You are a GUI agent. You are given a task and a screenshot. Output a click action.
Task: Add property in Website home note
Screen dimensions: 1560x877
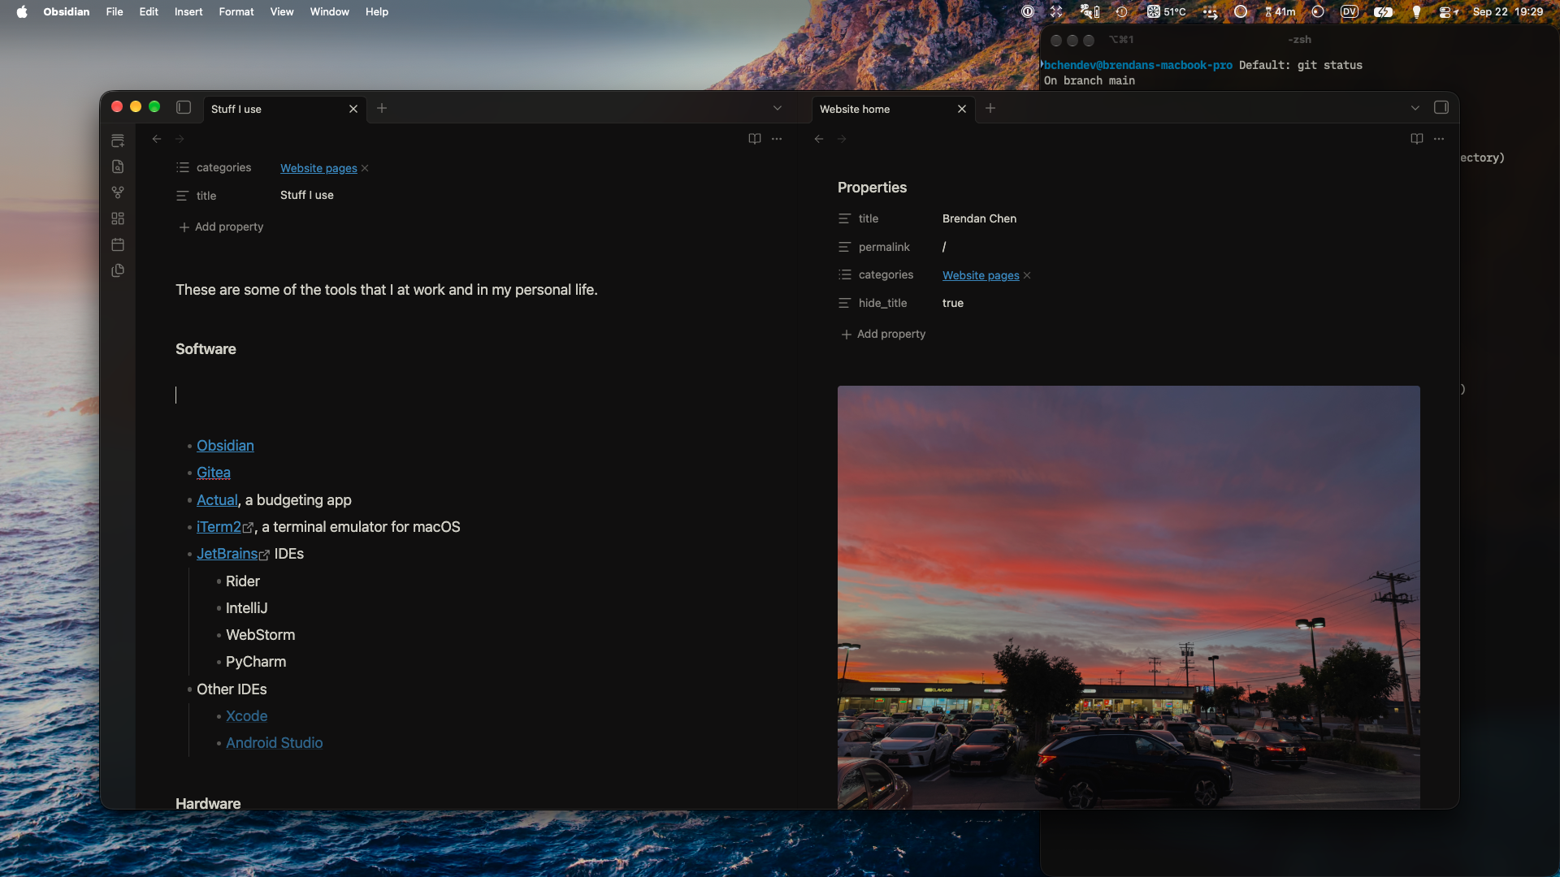pyautogui.click(x=883, y=334)
